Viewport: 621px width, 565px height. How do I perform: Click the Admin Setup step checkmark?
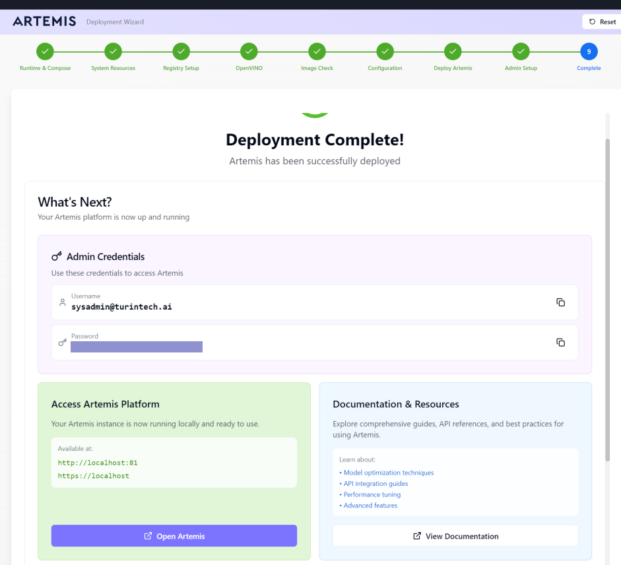(x=521, y=51)
